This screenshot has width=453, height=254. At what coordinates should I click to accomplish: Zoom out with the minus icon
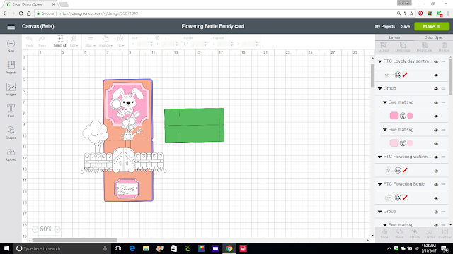click(35, 229)
